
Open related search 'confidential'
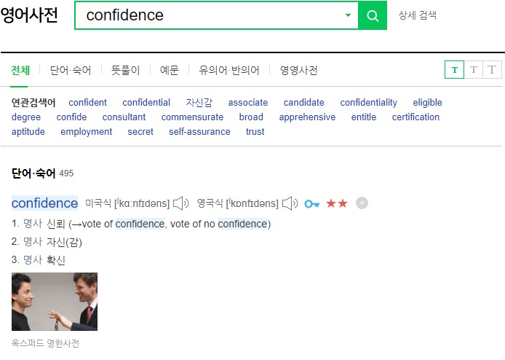pos(146,103)
